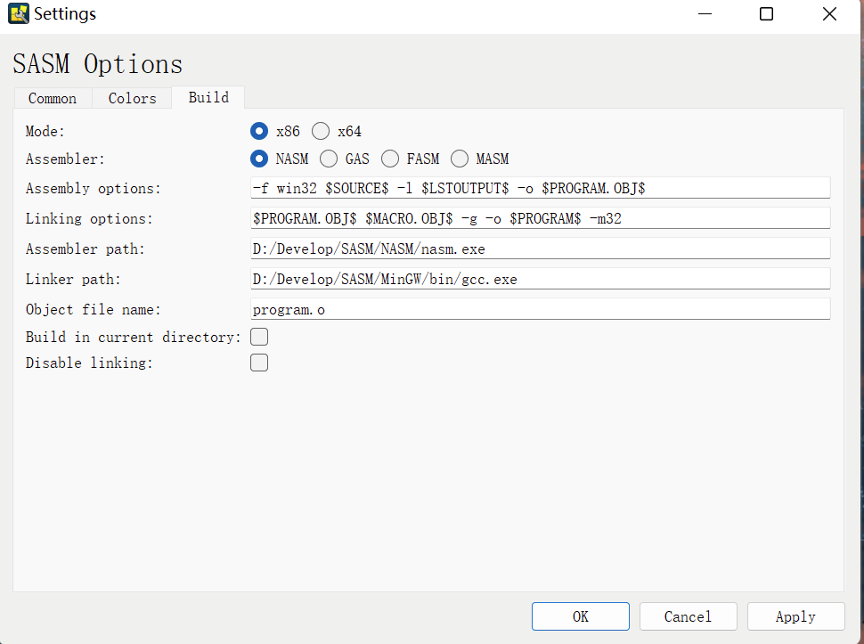Click the 'Disable linking:' label

89,363
